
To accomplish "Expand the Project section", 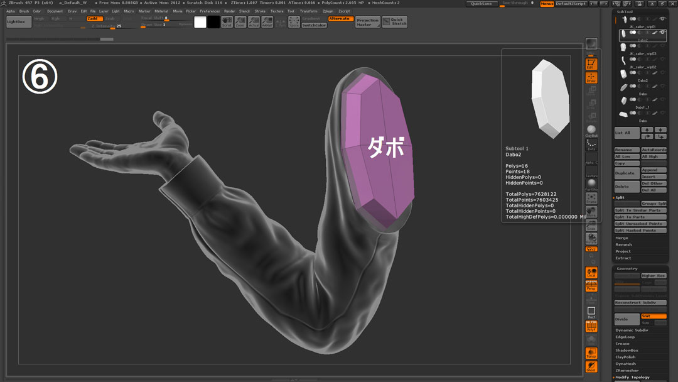I will [x=623, y=251].
